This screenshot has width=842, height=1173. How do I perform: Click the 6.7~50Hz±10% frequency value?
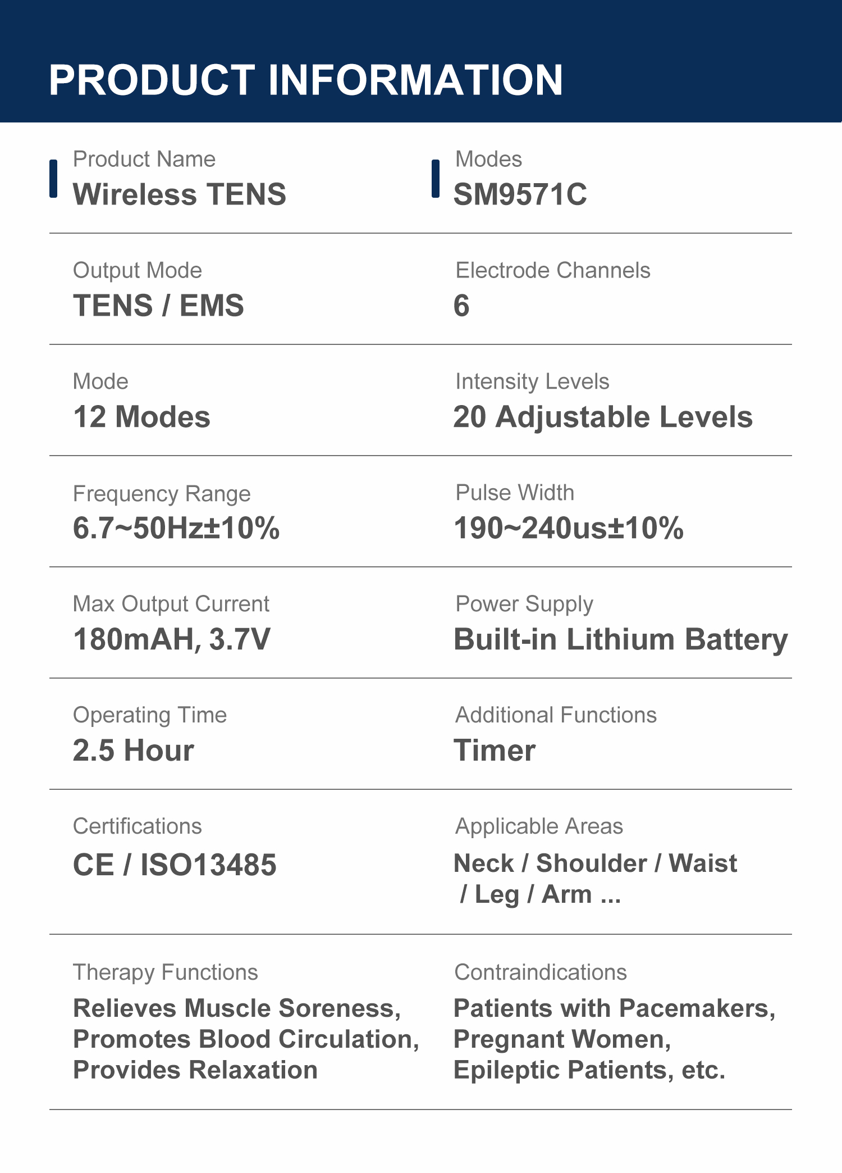176,528
